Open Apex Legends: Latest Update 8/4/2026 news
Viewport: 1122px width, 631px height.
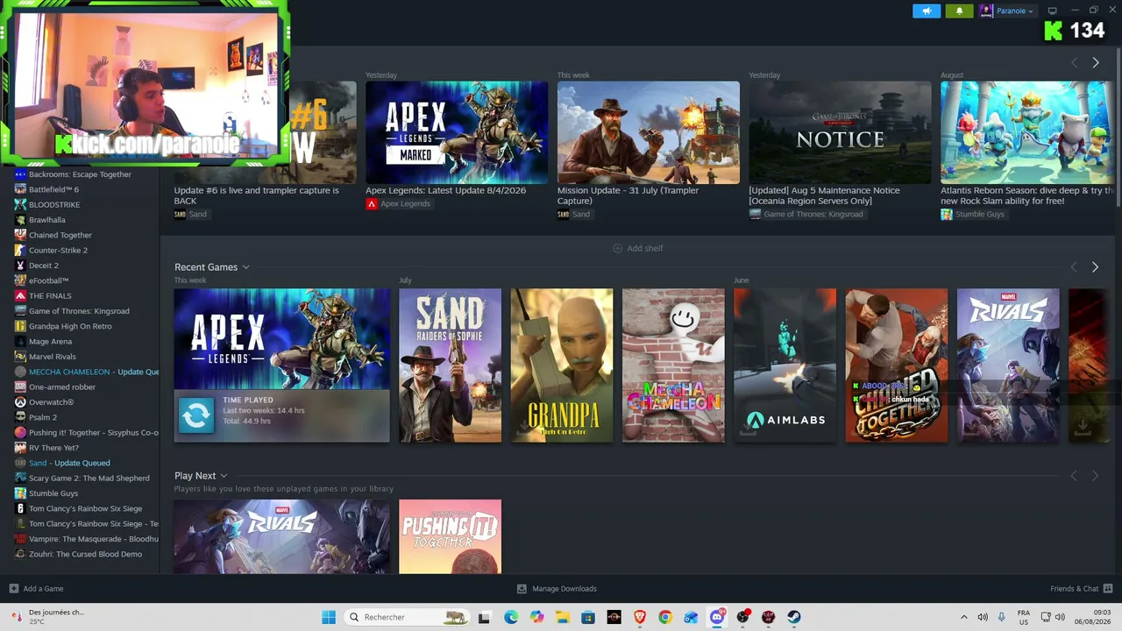click(x=445, y=190)
